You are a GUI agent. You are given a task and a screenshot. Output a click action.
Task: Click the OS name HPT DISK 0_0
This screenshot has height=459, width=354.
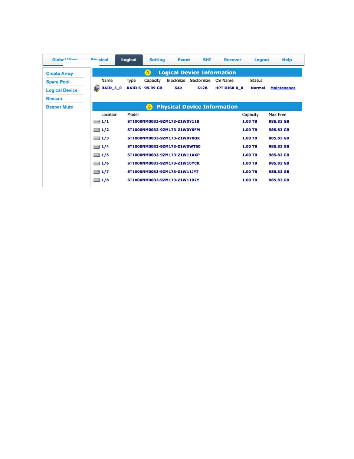[x=229, y=88]
